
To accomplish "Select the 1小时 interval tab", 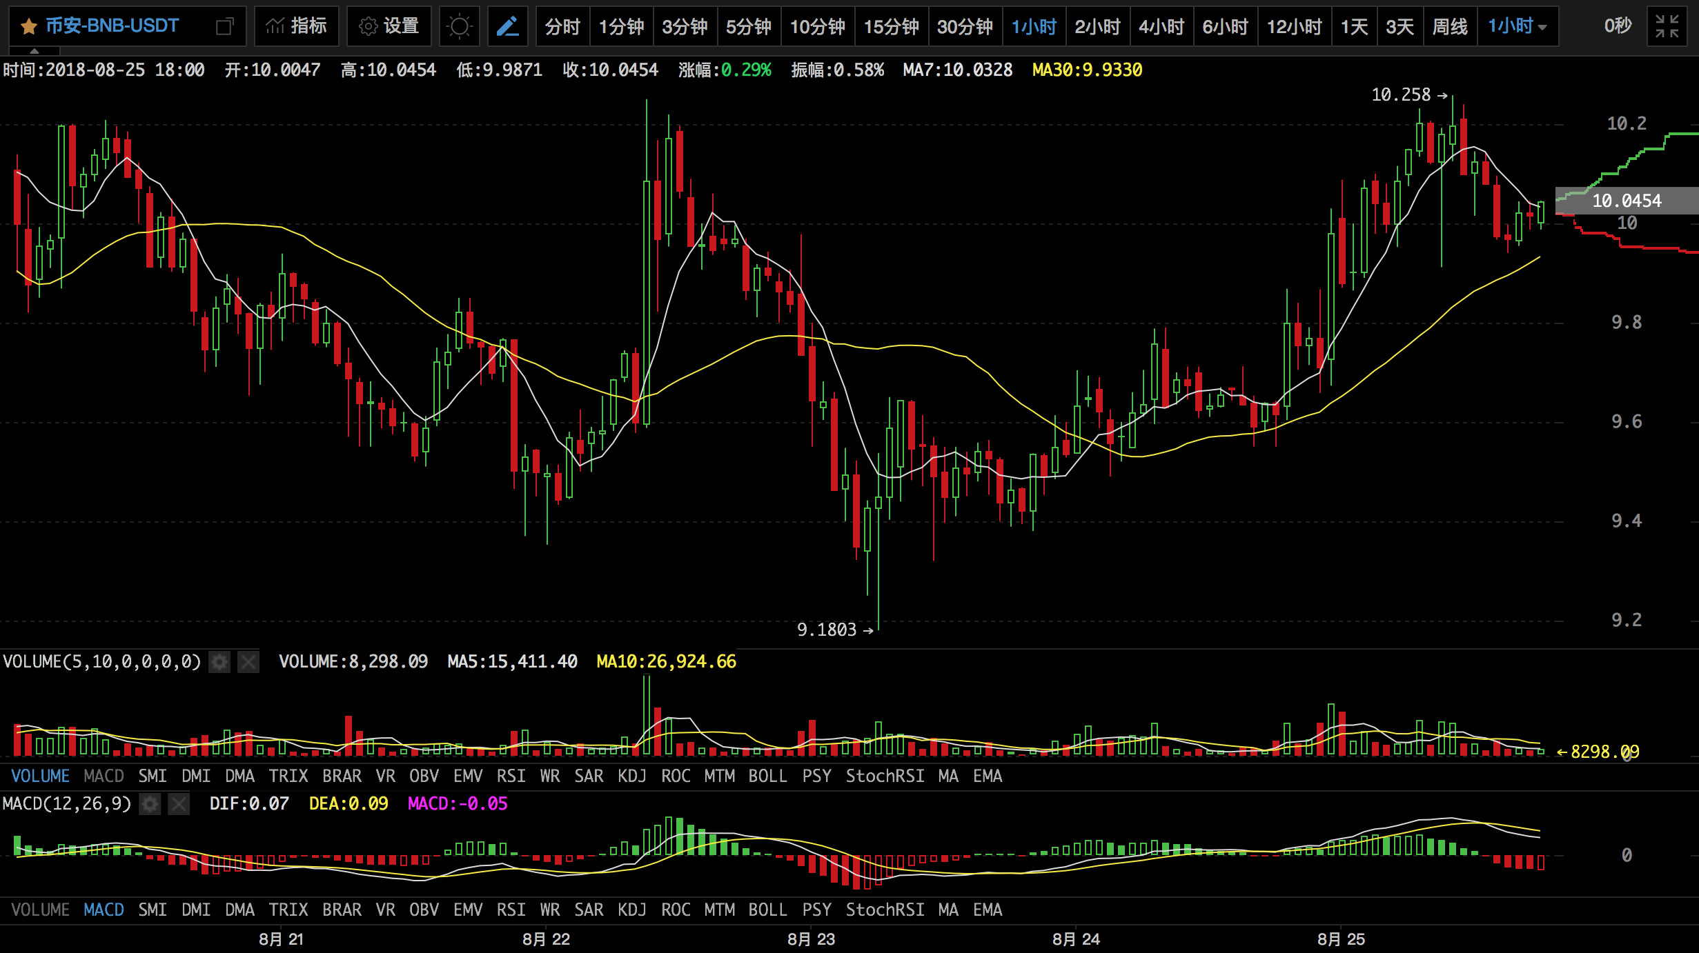I will 1034,27.
